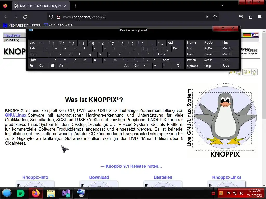Tap the Home key on on-screen keyboard
266x199 pixels.
194,43
